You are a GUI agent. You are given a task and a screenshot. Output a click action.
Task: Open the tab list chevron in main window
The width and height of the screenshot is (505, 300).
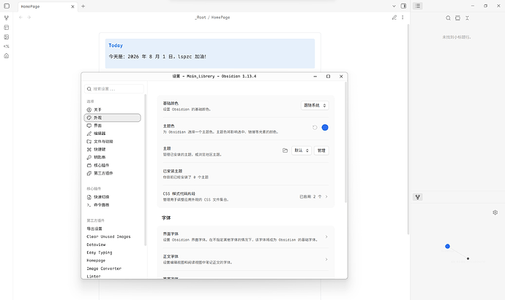pos(394,6)
